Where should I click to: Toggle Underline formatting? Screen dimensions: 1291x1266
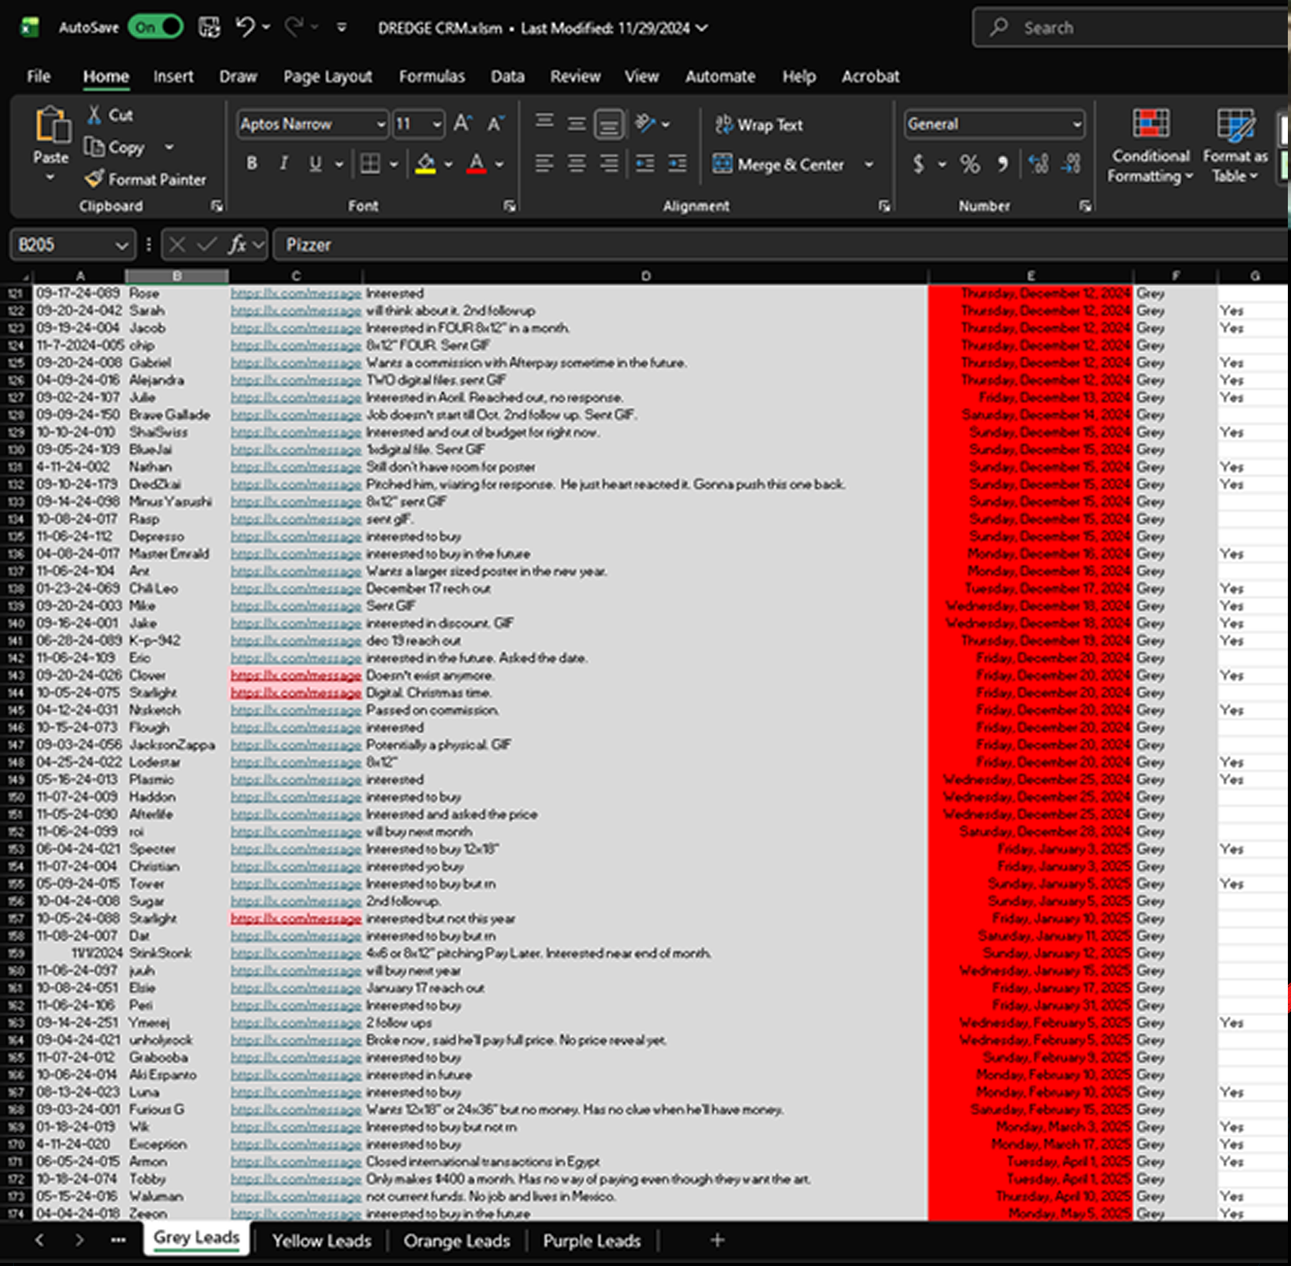[315, 163]
